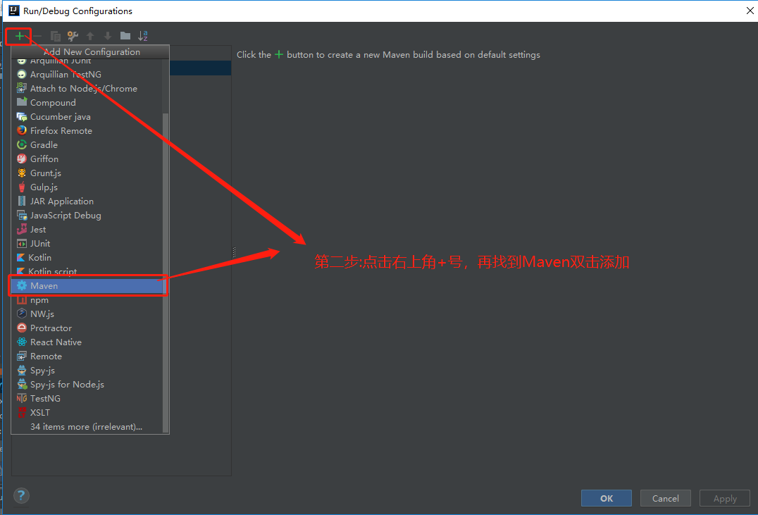Show the 34 irrelevant hidden items
The image size is (758, 515).
[87, 426]
